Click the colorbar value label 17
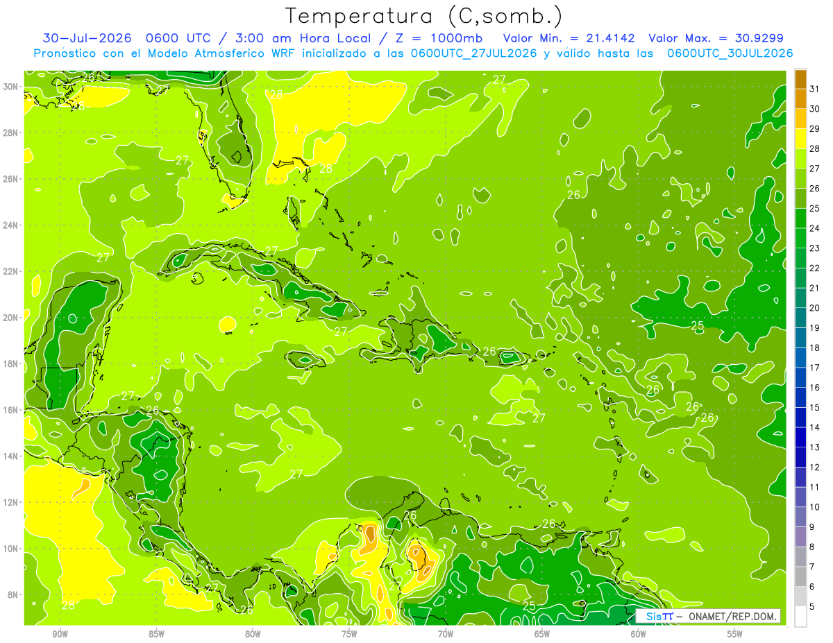This screenshot has width=833, height=643. (815, 368)
